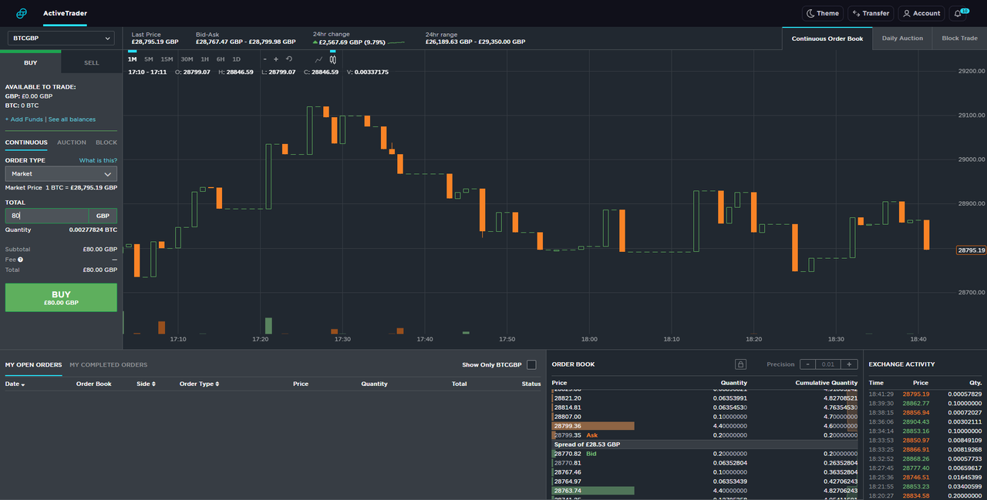Click the Last Price £28,795.19 GBP value
This screenshot has height=500, width=987.
pyautogui.click(x=155, y=42)
